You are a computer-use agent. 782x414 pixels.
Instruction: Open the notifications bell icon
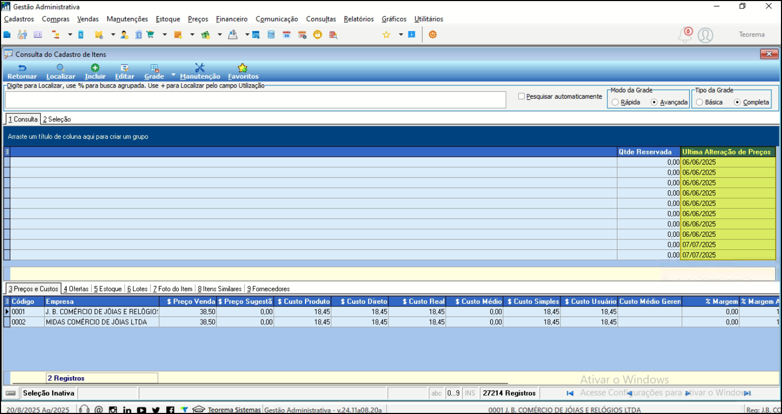coord(685,35)
